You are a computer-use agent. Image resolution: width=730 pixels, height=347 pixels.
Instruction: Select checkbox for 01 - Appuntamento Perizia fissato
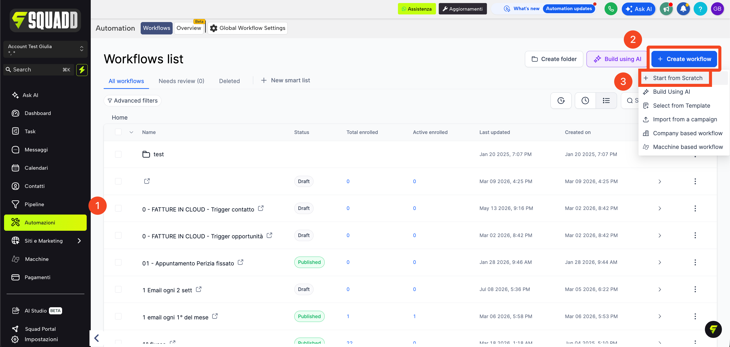(x=118, y=262)
